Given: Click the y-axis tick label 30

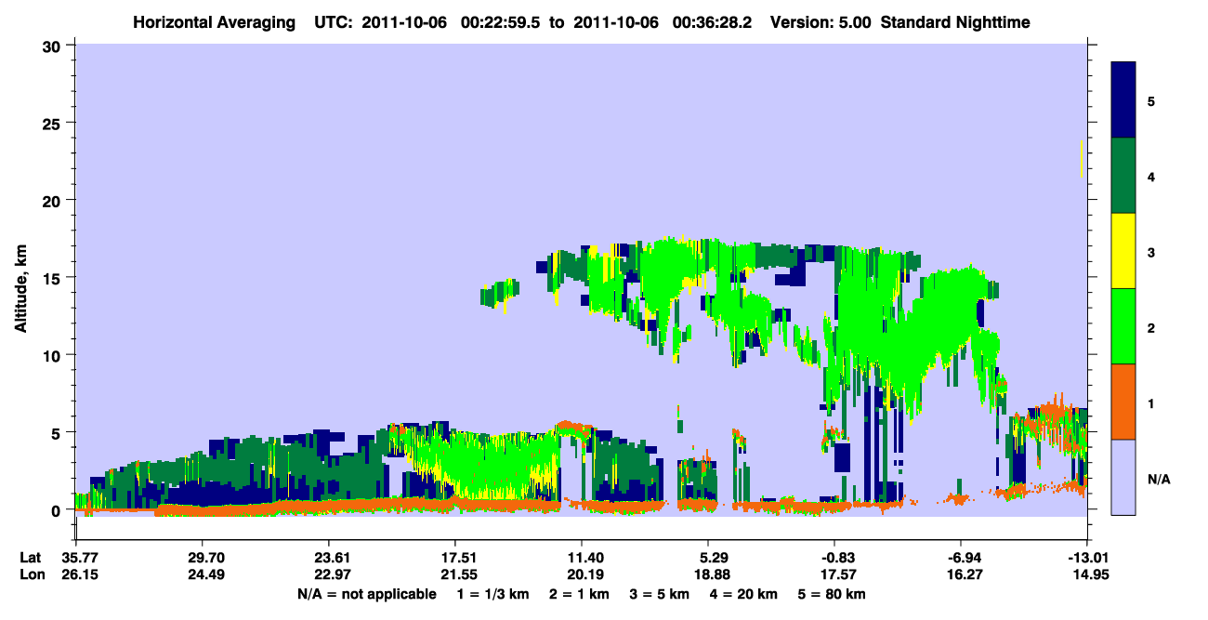Looking at the screenshot, I should point(53,46).
